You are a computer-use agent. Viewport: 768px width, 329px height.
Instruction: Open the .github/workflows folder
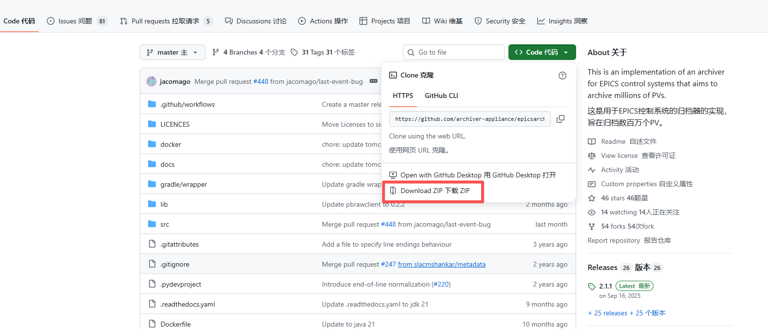click(x=187, y=104)
